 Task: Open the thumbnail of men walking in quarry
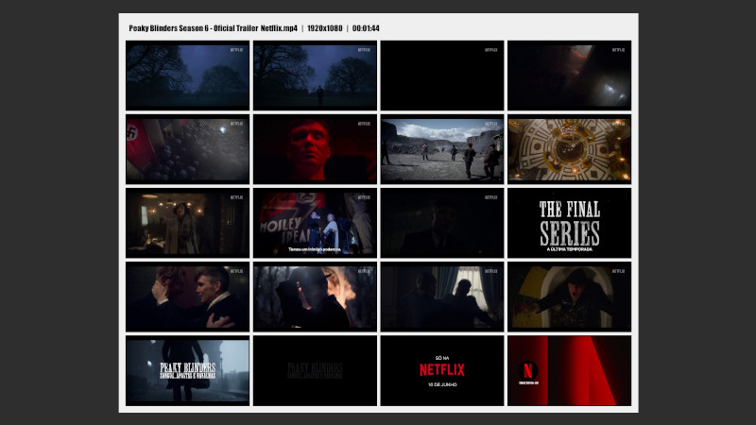pyautogui.click(x=441, y=149)
